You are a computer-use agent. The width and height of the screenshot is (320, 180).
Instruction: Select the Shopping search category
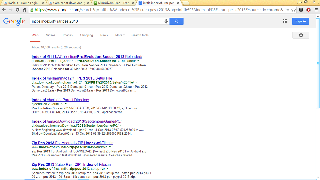click(x=87, y=35)
